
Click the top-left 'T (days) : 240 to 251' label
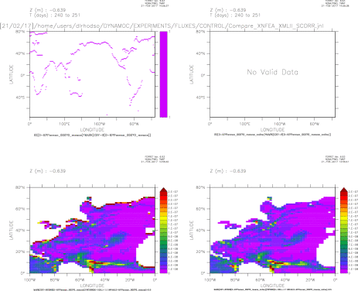(55, 15)
